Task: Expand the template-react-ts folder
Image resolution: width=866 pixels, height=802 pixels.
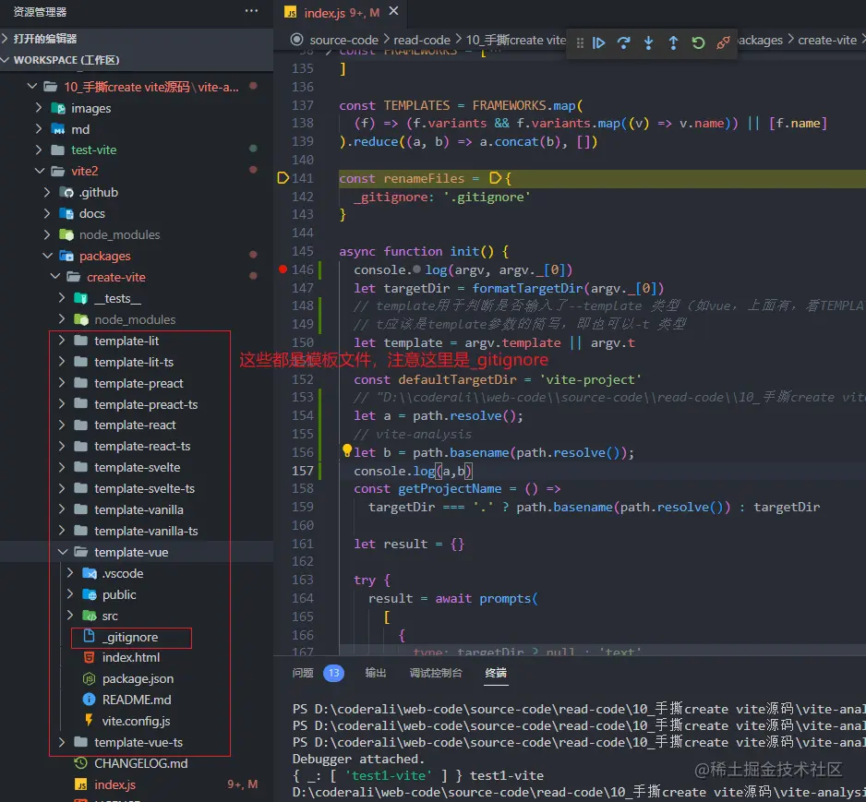Action: [142, 446]
